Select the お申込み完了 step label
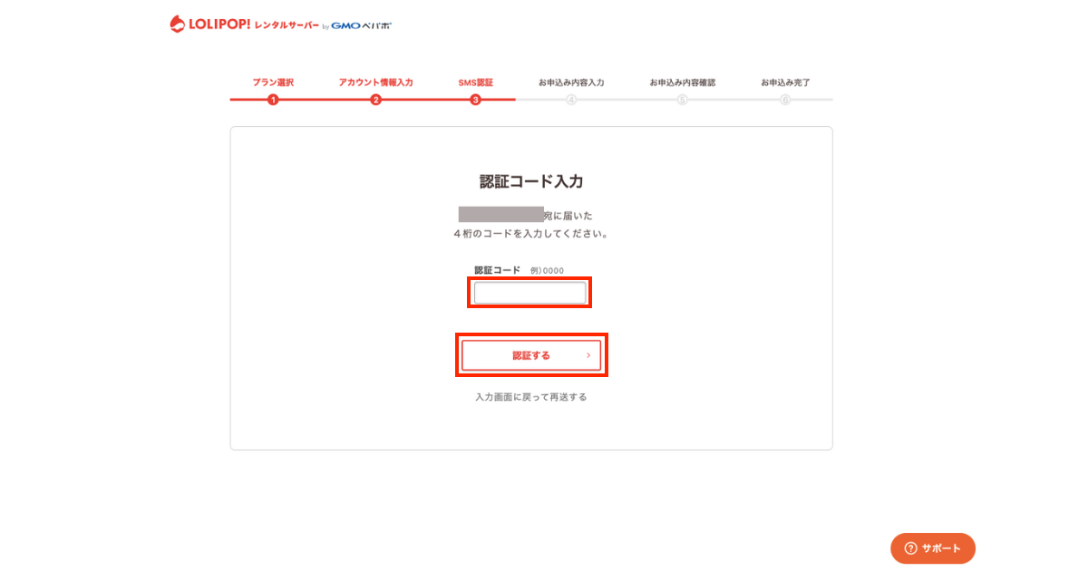This screenshot has width=1088, height=571. point(785,82)
